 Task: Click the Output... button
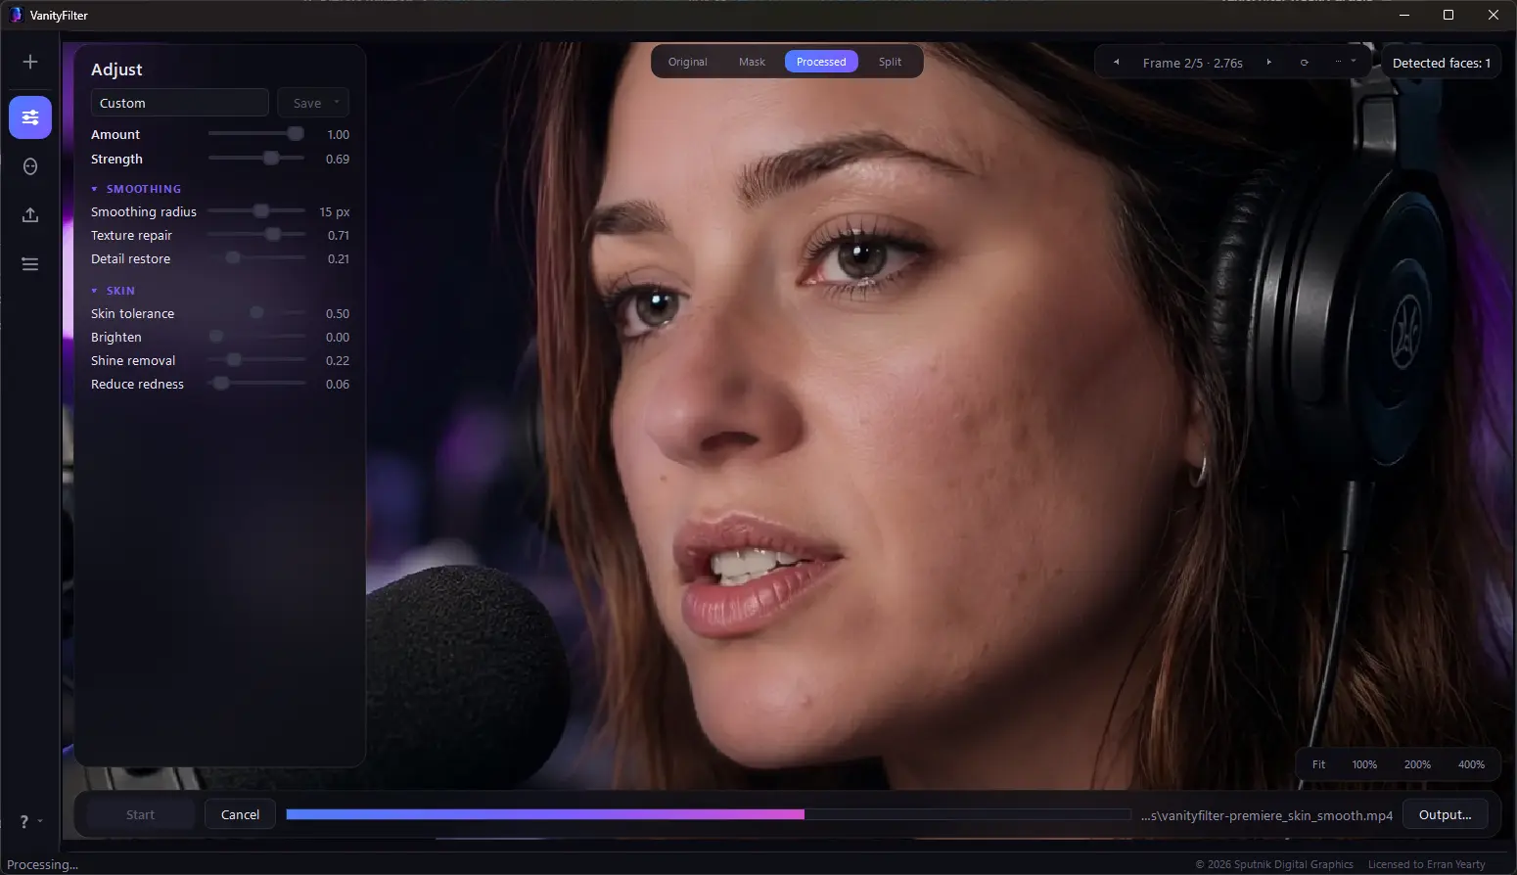(x=1445, y=814)
